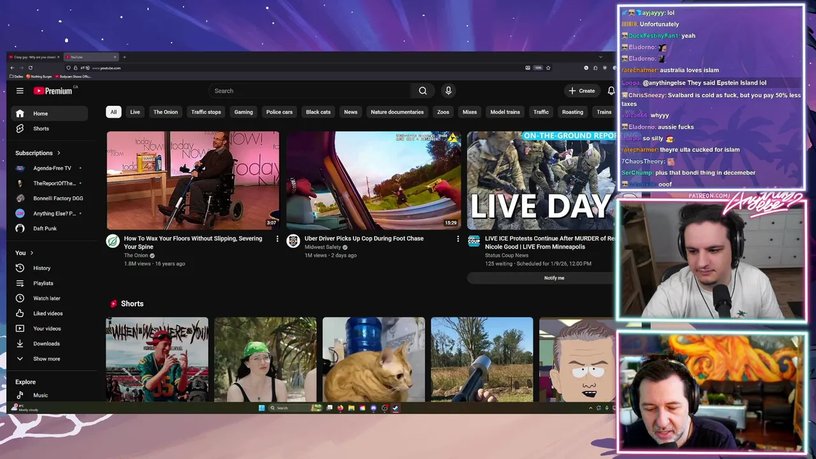Select The Onion filter chip

point(166,112)
